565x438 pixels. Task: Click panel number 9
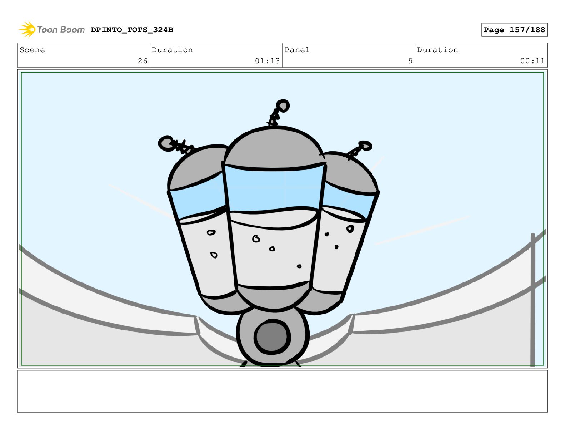coord(410,61)
